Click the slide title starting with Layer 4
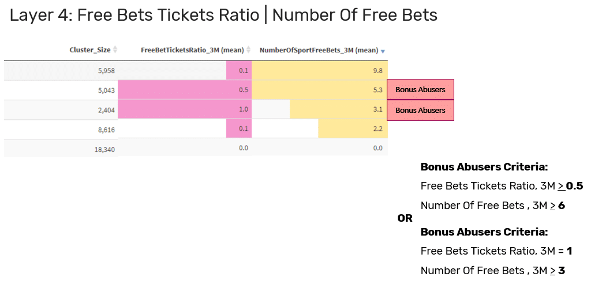Screen dimensions: 602x292 point(223,15)
